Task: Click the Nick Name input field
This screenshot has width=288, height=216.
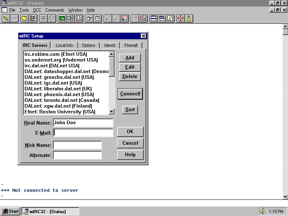Action: [x=77, y=145]
